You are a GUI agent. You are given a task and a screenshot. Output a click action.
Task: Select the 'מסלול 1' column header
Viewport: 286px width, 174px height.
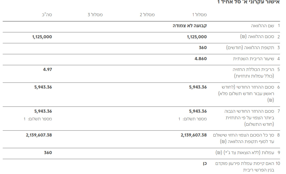199,15
